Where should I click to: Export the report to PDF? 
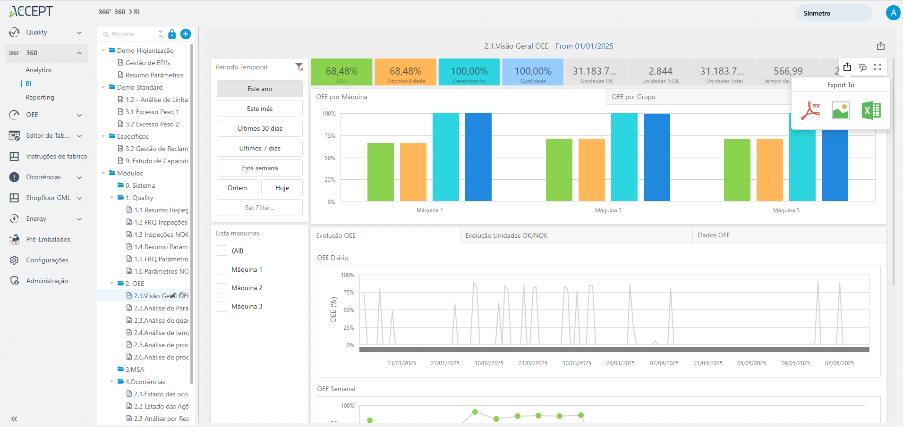click(x=810, y=110)
